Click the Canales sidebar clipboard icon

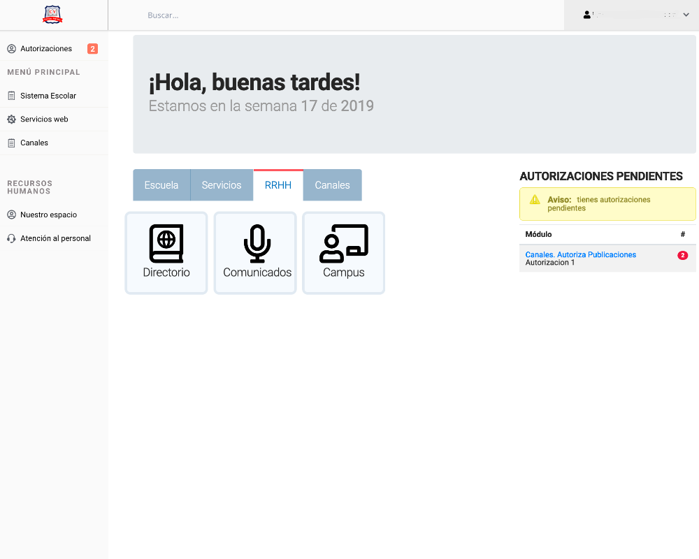click(x=12, y=143)
